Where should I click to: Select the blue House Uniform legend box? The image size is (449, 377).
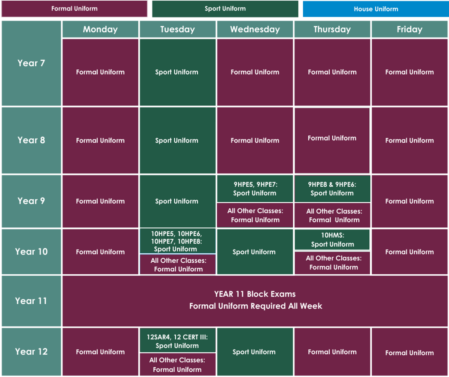coord(376,9)
